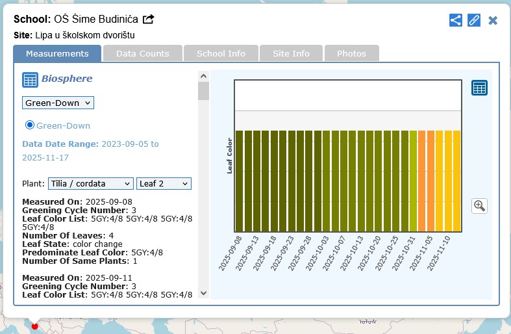Open the Green-Down protocol dropdown
The height and width of the screenshot is (334, 511).
coord(58,103)
